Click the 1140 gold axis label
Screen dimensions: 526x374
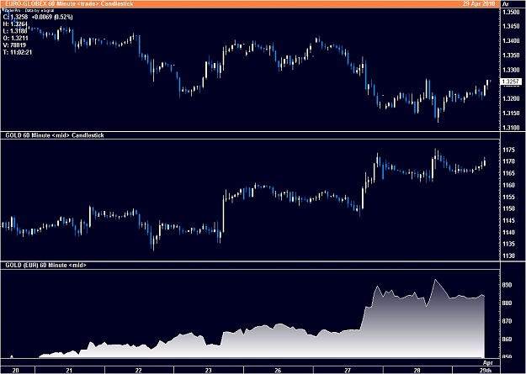point(509,232)
